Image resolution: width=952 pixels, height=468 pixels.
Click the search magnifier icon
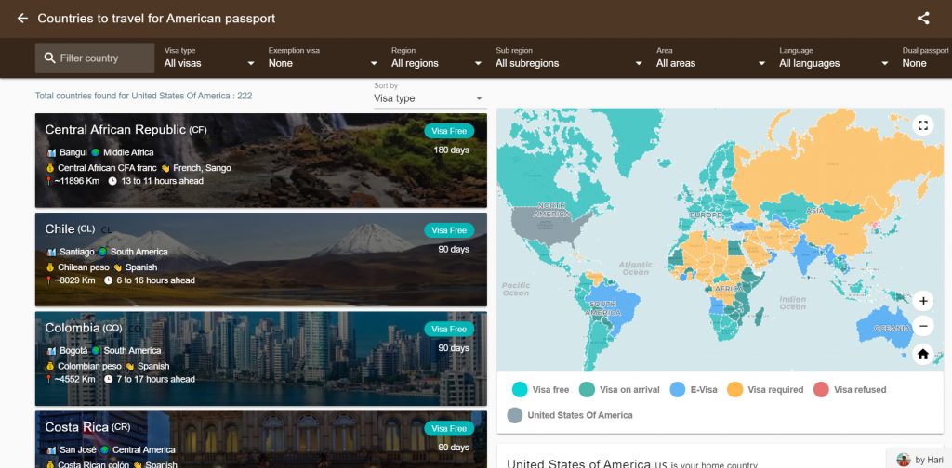click(48, 58)
